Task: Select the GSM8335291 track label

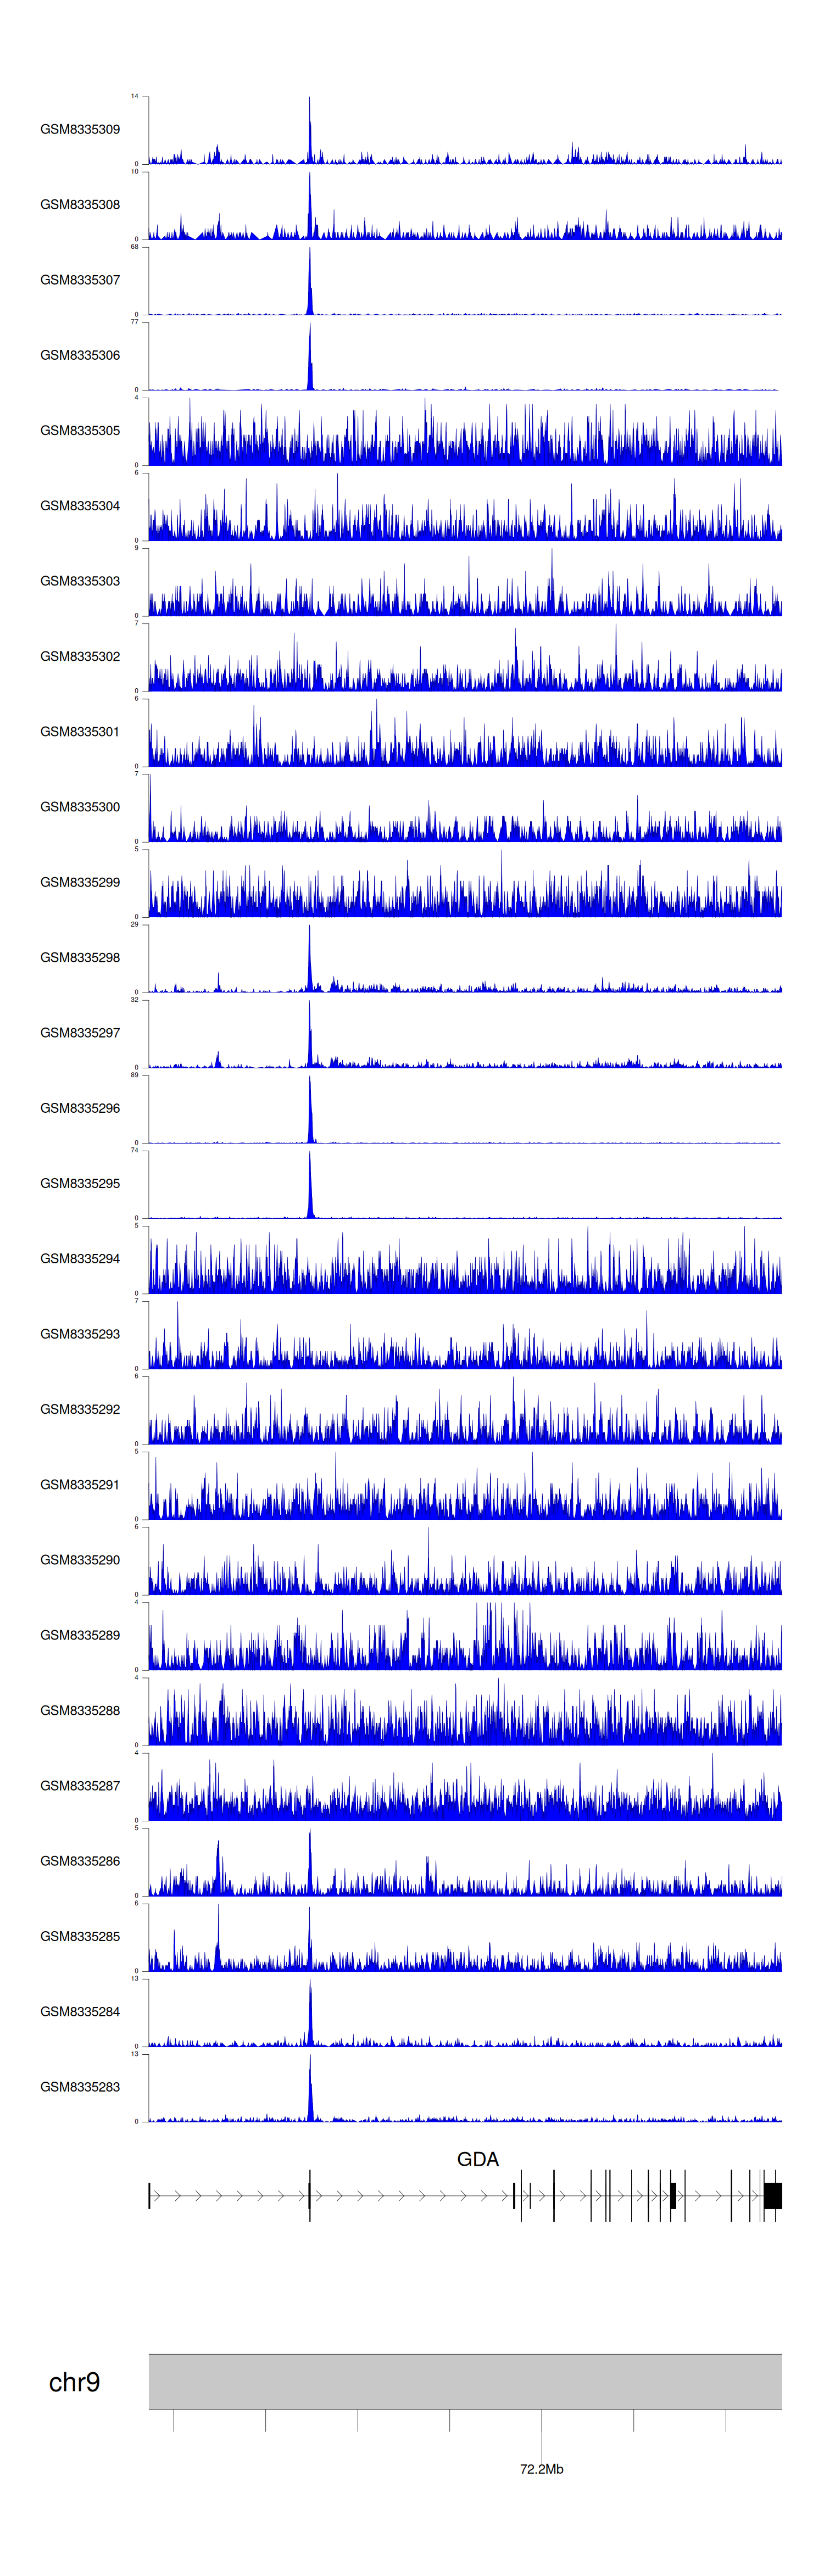Action: click(x=80, y=1485)
